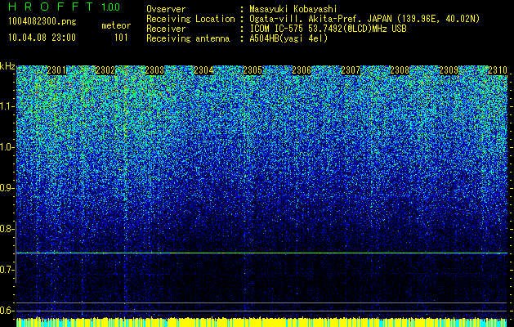Click the 1.0 kHz axis label
The image size is (514, 327).
[7, 147]
